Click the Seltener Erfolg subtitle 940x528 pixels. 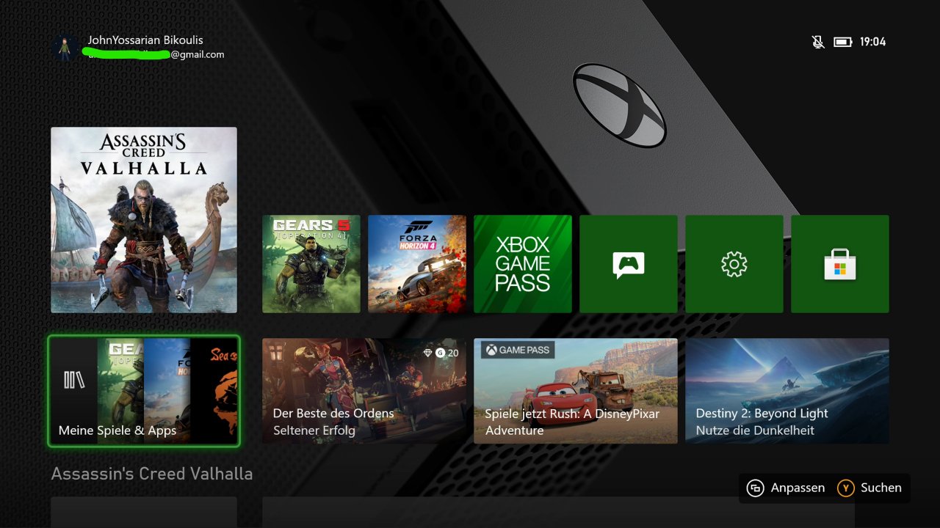tap(314, 430)
